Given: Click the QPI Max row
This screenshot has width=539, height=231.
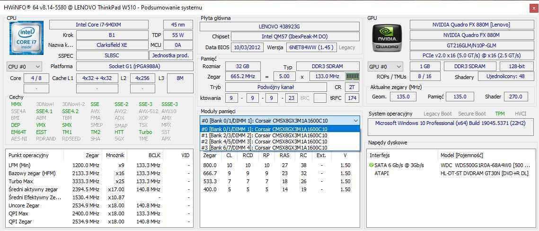Looking at the screenshot, I should click(x=99, y=213).
